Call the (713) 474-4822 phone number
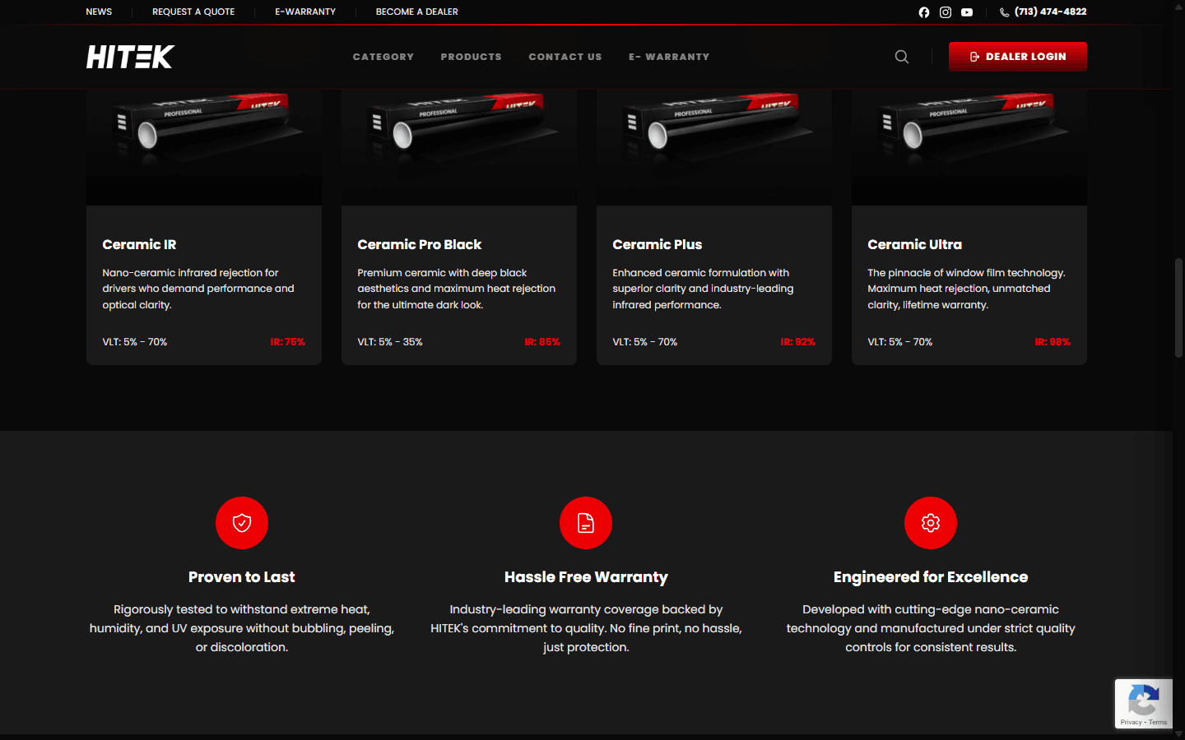The image size is (1185, 740). click(1043, 12)
